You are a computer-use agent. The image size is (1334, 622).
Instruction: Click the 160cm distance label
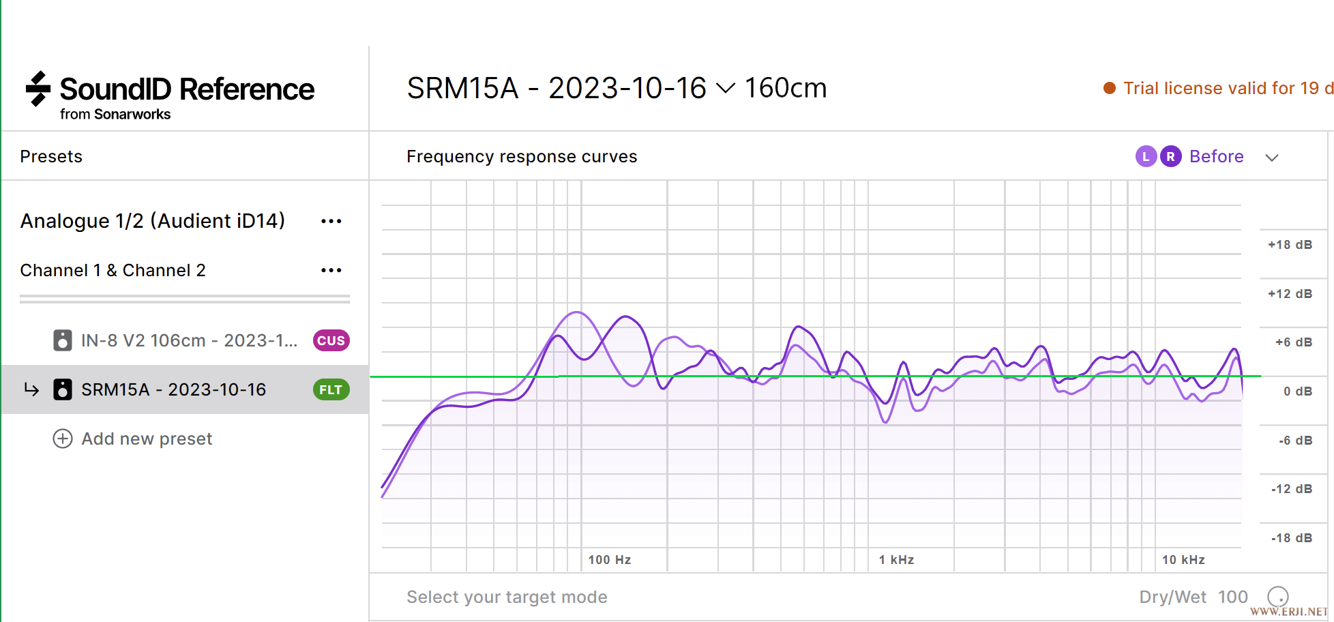pyautogui.click(x=786, y=88)
